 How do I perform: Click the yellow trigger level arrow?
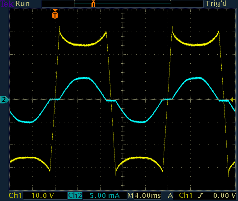click(233, 100)
